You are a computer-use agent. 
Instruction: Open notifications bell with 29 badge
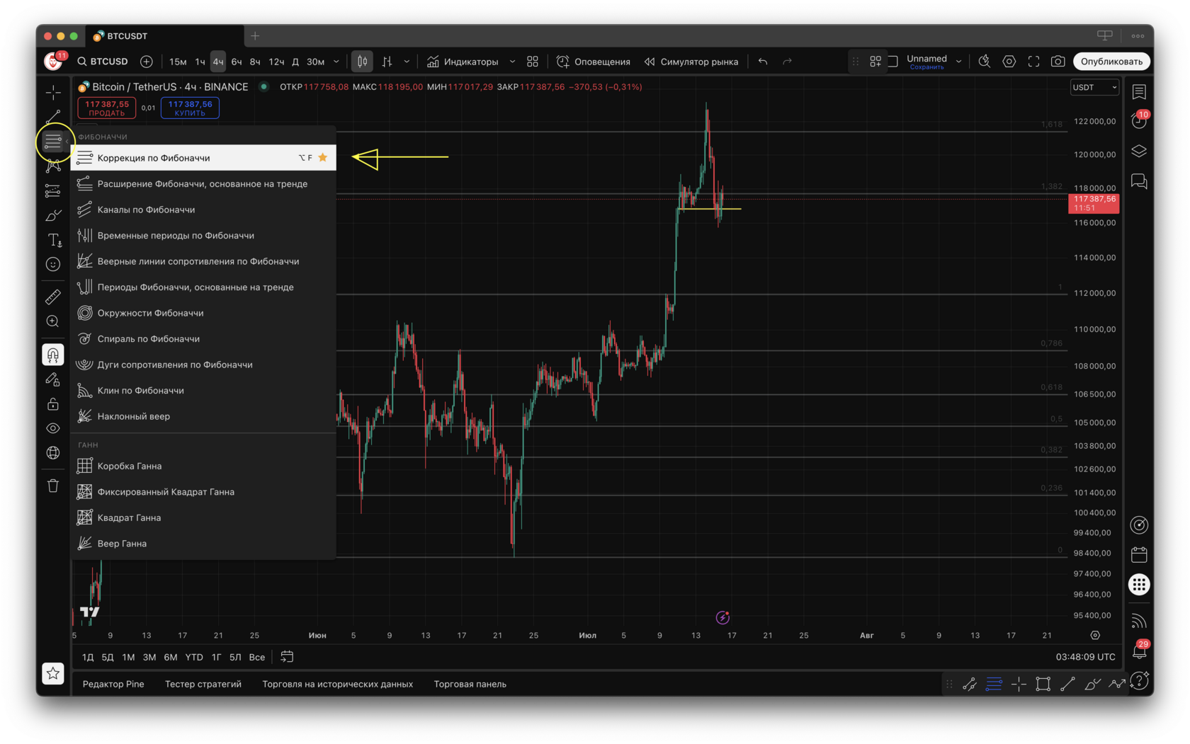coord(1139,650)
